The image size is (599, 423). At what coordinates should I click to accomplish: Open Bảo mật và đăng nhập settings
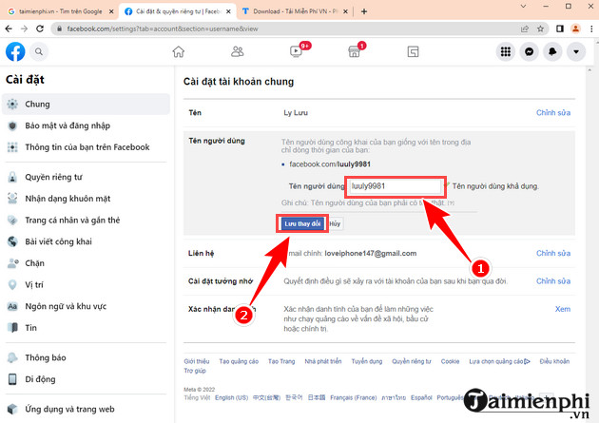(x=86, y=125)
